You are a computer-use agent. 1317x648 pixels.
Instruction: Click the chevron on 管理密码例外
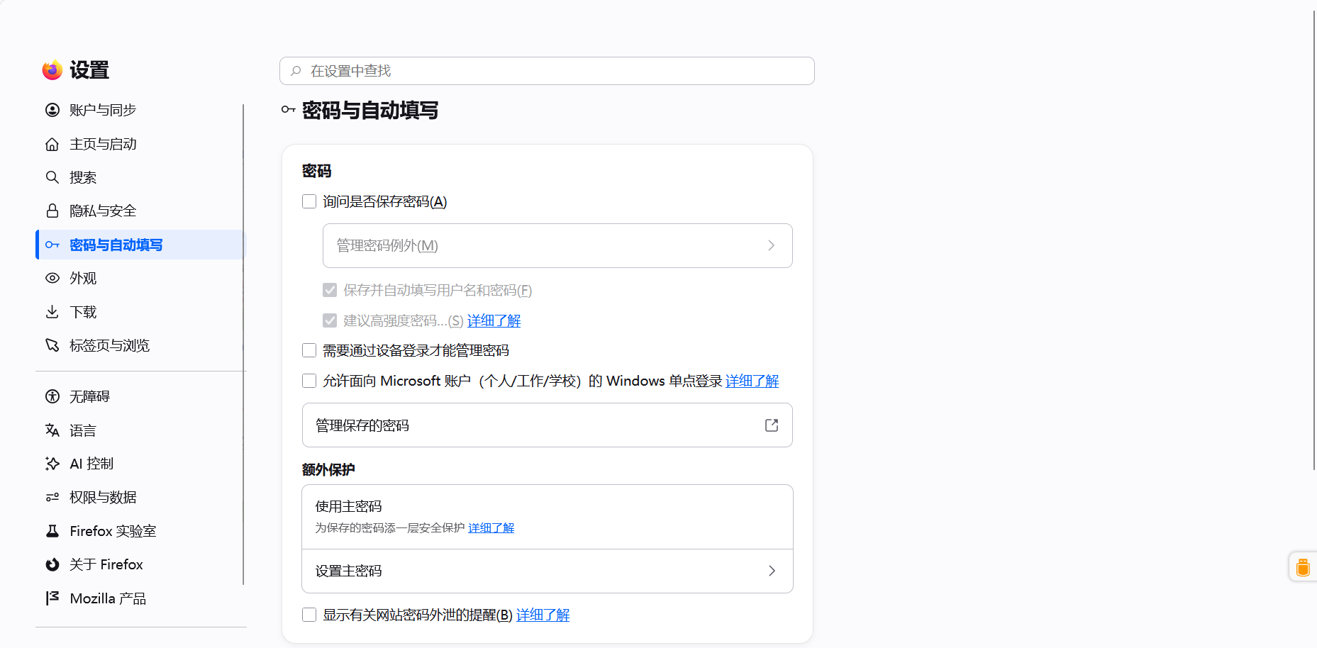click(x=772, y=245)
